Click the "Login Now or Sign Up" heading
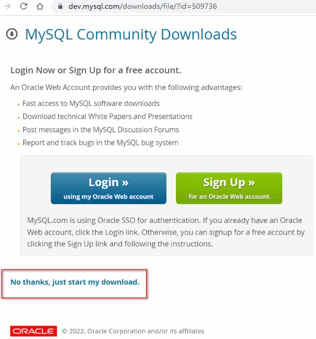The width and height of the screenshot is (316, 339). pos(96,70)
